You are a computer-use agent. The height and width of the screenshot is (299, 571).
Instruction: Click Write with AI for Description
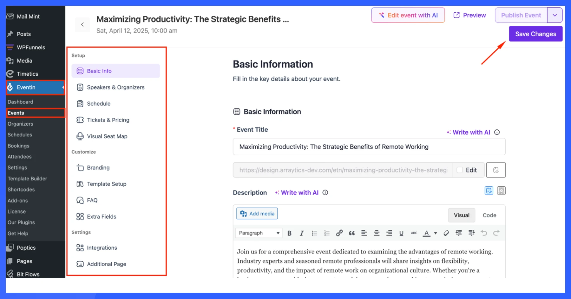pos(297,193)
